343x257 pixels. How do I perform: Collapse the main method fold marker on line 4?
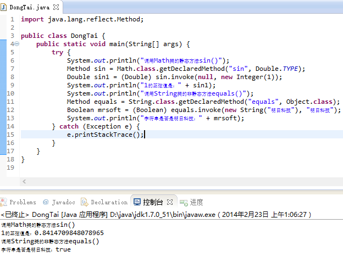pyautogui.click(x=17, y=44)
